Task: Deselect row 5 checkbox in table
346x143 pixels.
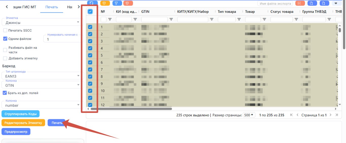Action: (x=90, y=55)
